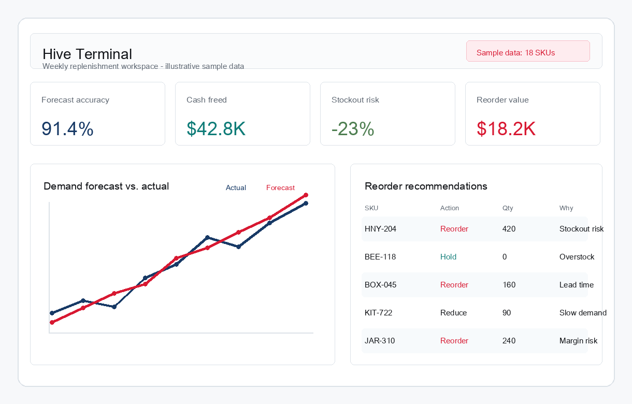The image size is (632, 404).
Task: Select the Reorder value card label
Action: pyautogui.click(x=502, y=100)
